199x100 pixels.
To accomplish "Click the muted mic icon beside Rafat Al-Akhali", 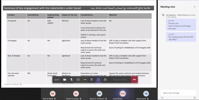I will point(55,99).
